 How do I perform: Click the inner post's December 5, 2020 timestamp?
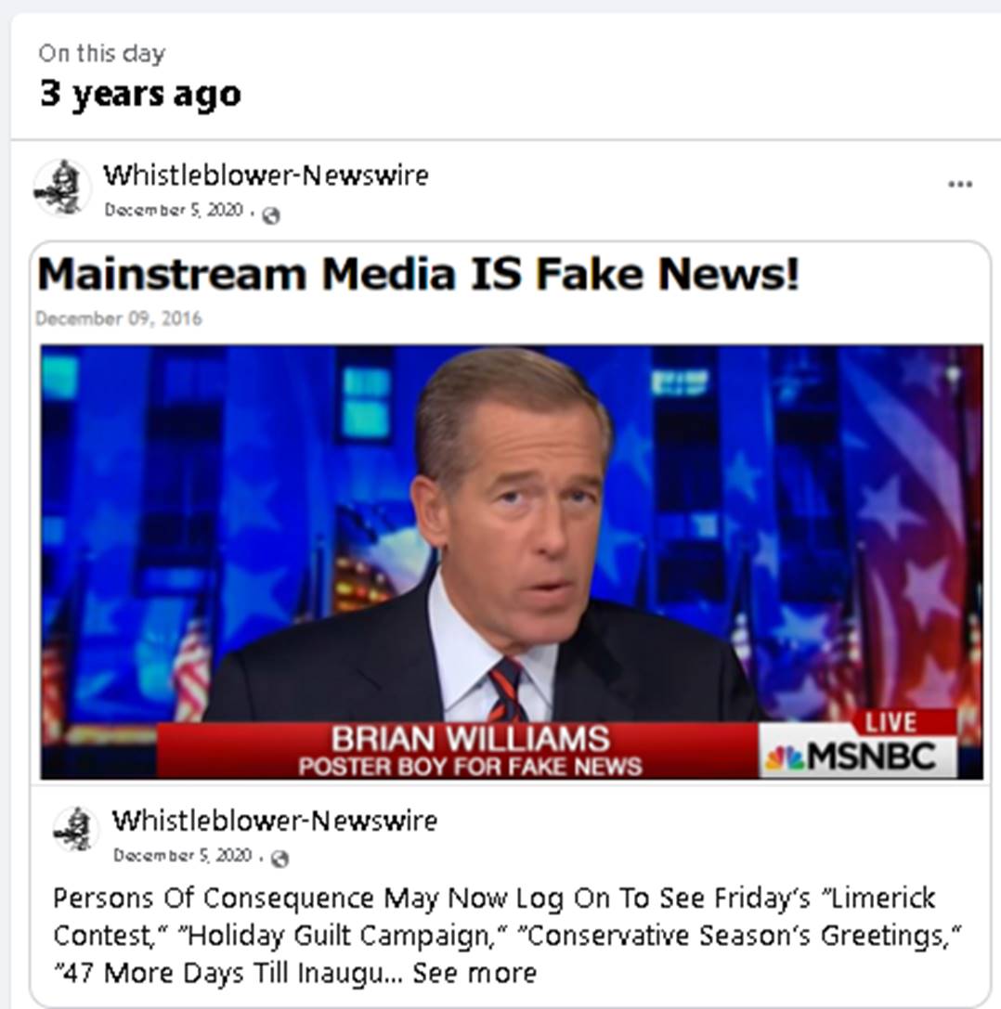(182, 855)
